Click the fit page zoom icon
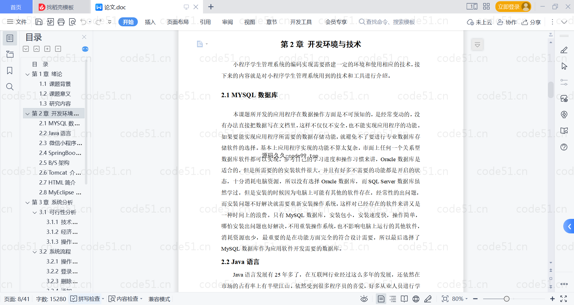Viewport: 574px width, 305px height. (x=445, y=299)
